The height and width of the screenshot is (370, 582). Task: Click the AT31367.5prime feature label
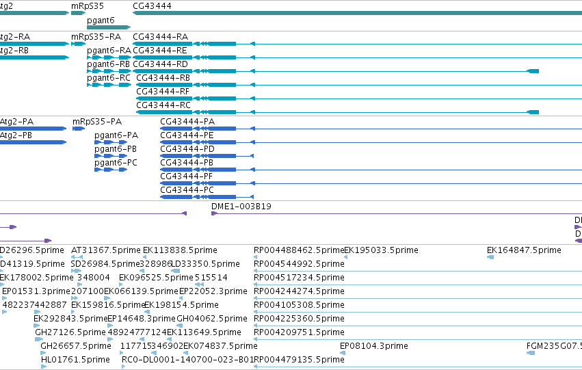pyautogui.click(x=106, y=250)
